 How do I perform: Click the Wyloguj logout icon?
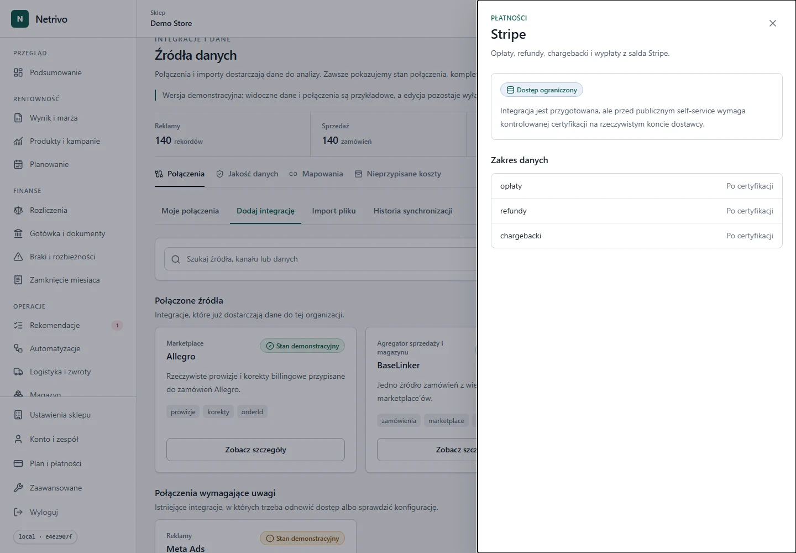tap(18, 512)
